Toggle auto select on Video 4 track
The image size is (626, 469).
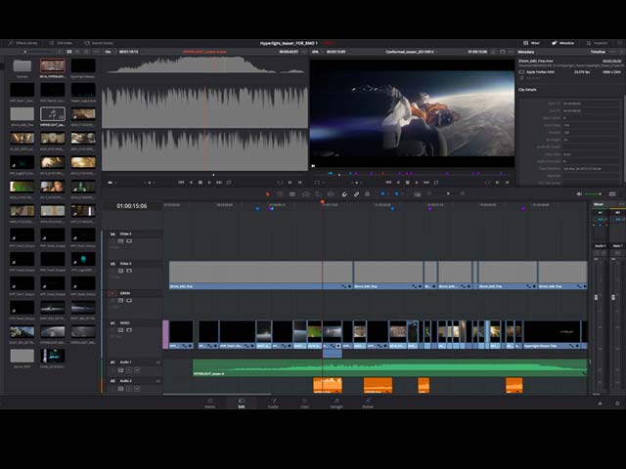click(120, 241)
